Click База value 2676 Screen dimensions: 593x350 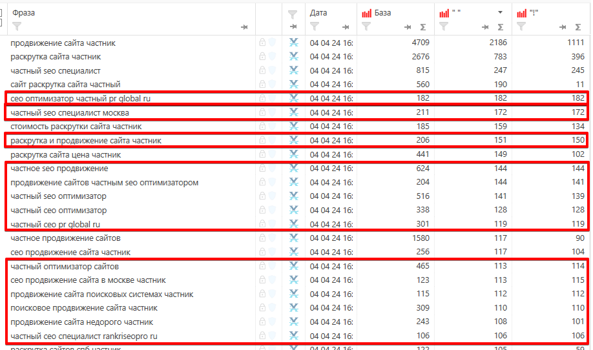(421, 56)
